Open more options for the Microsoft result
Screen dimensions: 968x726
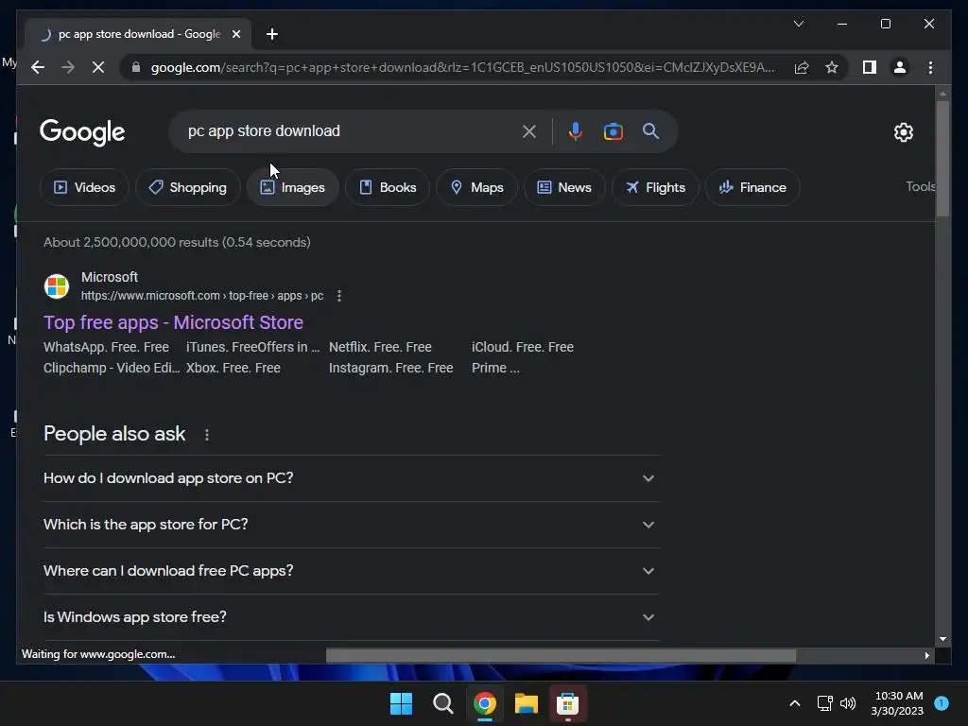point(339,296)
